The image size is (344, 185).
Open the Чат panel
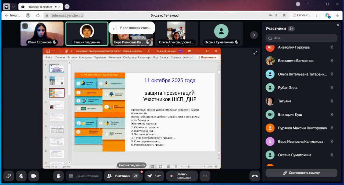point(155,176)
